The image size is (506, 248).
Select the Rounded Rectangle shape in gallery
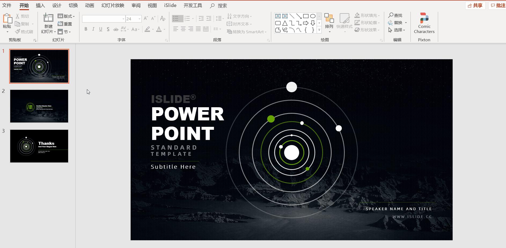(x=278, y=23)
